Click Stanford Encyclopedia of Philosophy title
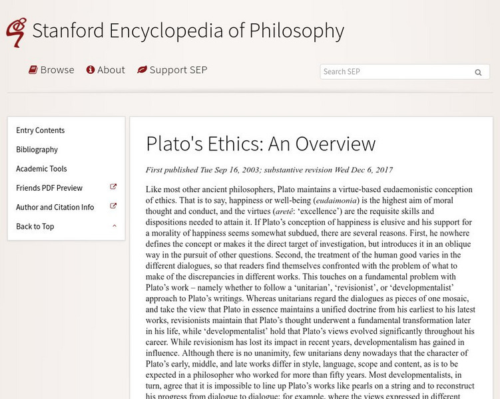This screenshot has width=500, height=399. [x=188, y=31]
